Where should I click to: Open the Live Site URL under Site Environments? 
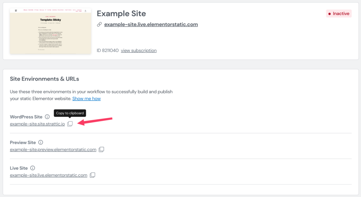(x=49, y=175)
